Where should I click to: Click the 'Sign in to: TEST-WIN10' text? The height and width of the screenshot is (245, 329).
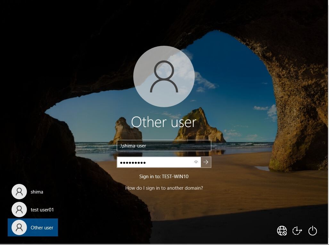click(x=164, y=177)
